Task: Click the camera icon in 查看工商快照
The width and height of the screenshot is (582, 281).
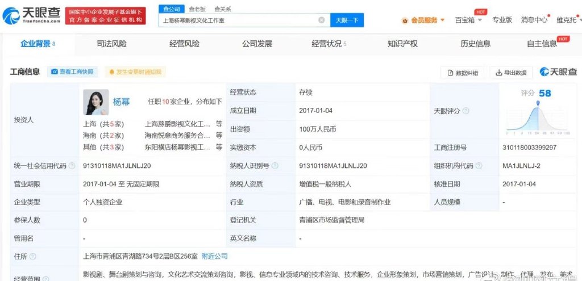Action: point(55,72)
